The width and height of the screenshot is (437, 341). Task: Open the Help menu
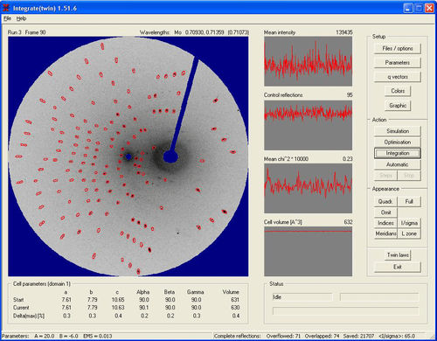tap(21, 18)
